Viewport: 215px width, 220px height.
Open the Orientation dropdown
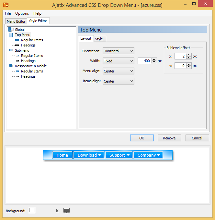tap(119, 51)
